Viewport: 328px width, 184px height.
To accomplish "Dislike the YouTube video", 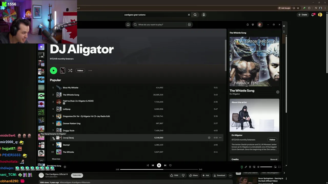I will (183, 175).
